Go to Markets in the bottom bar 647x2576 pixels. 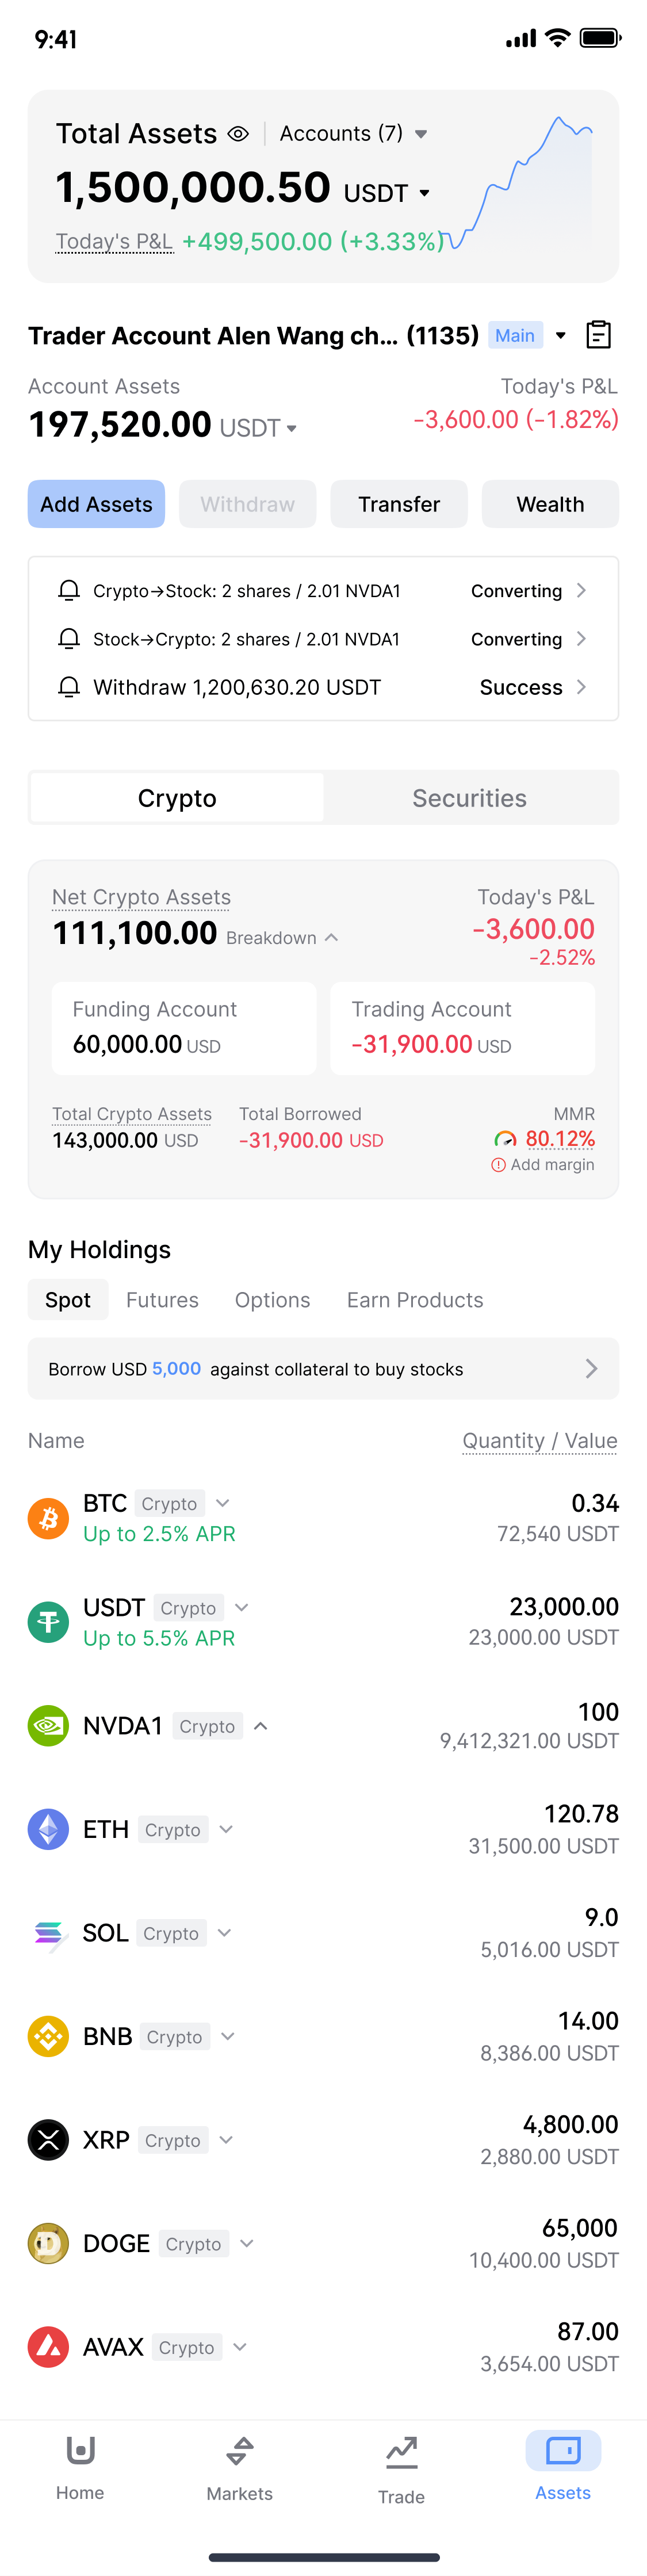click(240, 2467)
